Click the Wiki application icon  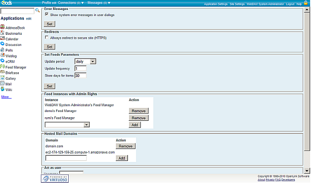3,89
